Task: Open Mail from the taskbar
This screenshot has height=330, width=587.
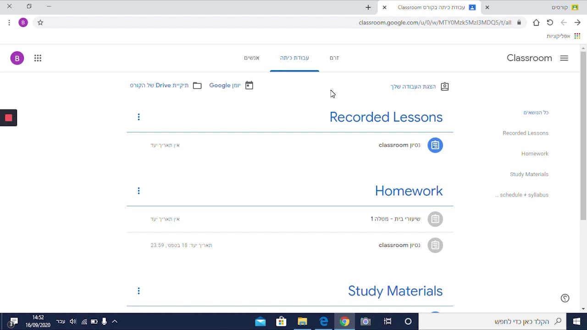Action: 260,322
